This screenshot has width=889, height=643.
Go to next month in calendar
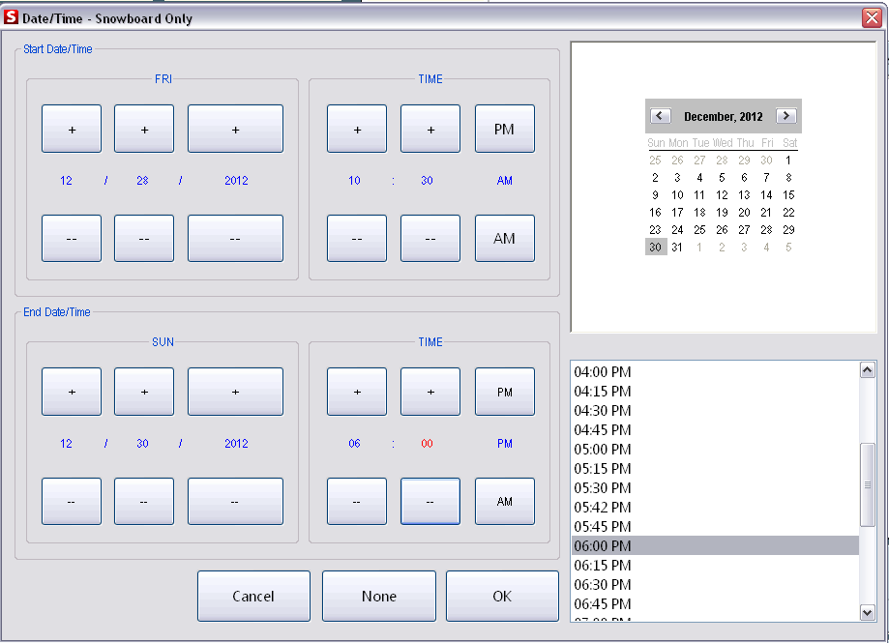(786, 115)
